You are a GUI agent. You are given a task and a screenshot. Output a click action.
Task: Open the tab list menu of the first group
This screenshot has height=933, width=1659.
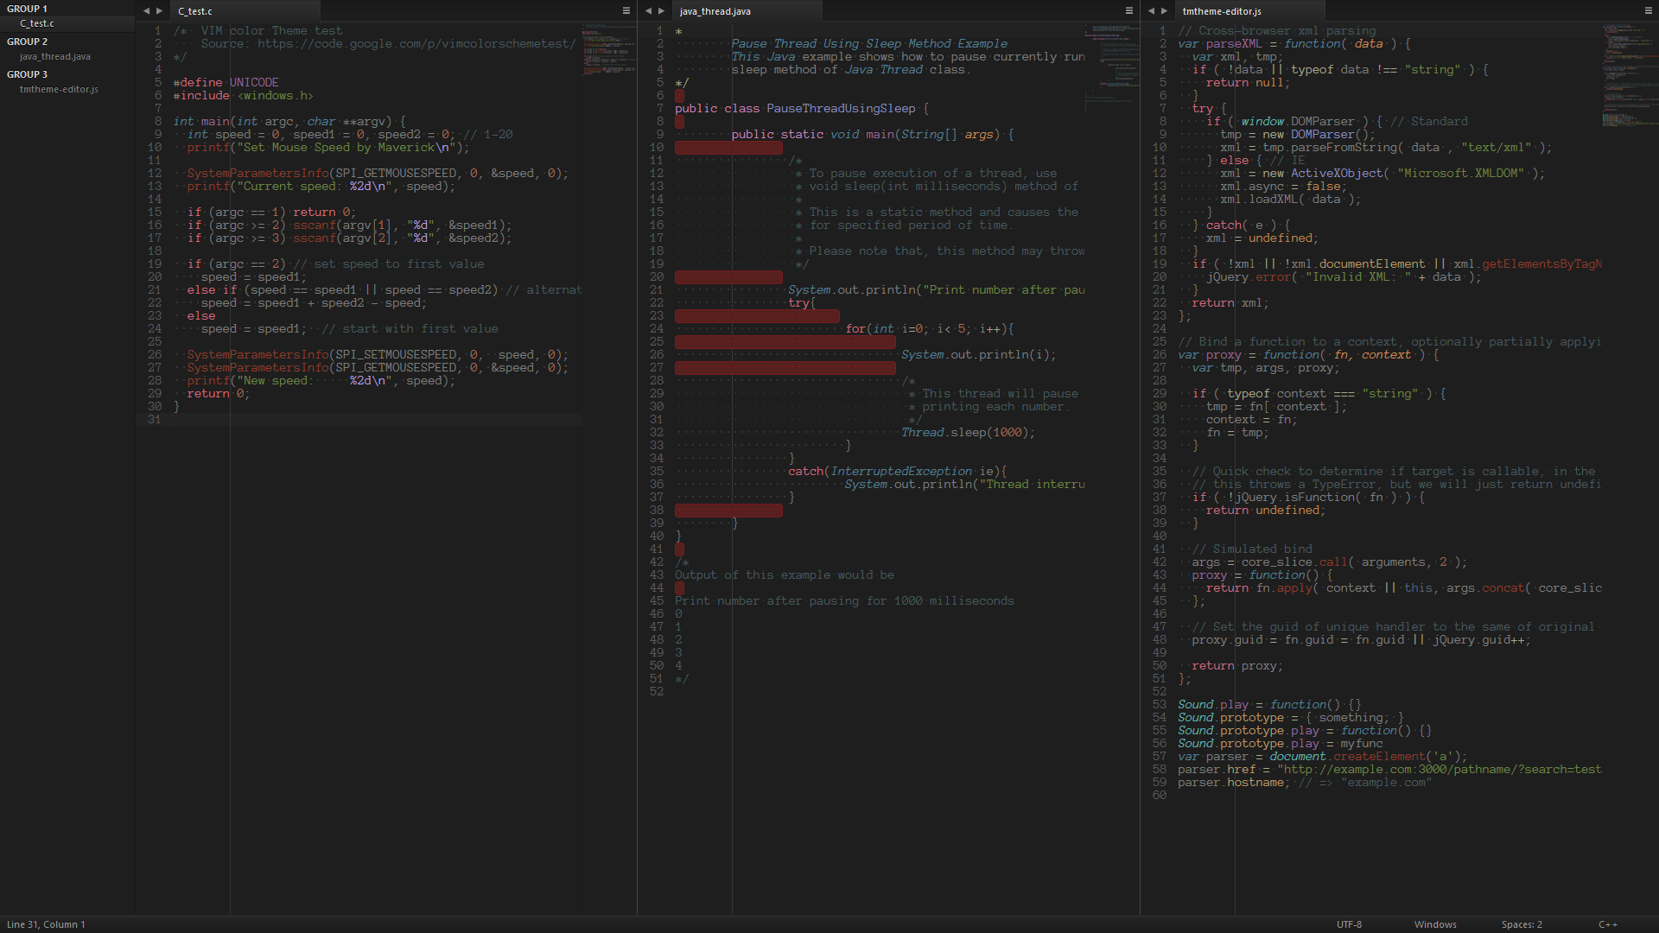coord(626,11)
